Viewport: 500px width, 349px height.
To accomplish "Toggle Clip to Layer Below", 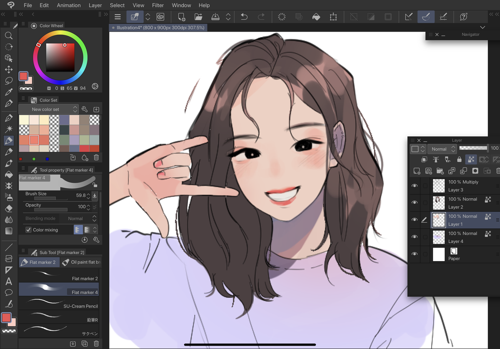I will click(424, 159).
